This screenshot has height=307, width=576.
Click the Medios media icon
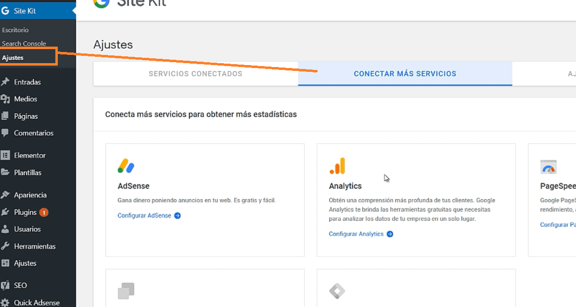coord(5,99)
